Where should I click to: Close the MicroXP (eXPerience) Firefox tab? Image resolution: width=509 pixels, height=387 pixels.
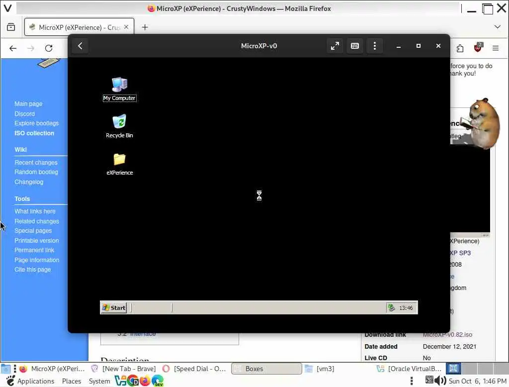pos(126,27)
